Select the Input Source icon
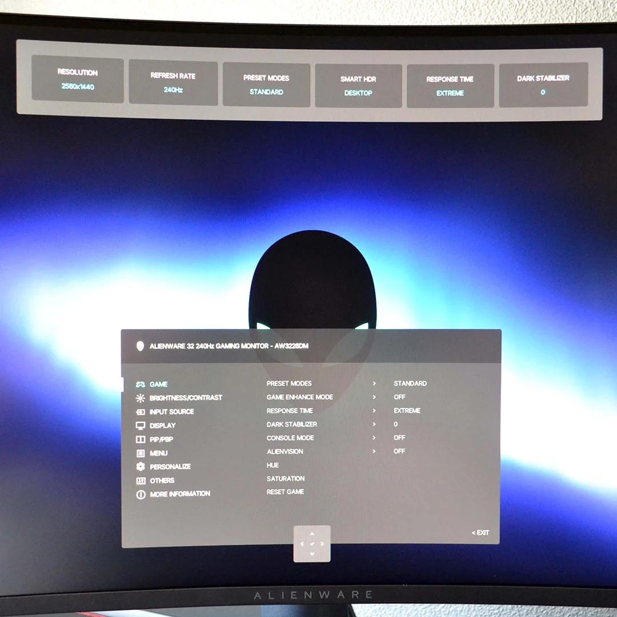This screenshot has width=617, height=617. pyautogui.click(x=141, y=412)
